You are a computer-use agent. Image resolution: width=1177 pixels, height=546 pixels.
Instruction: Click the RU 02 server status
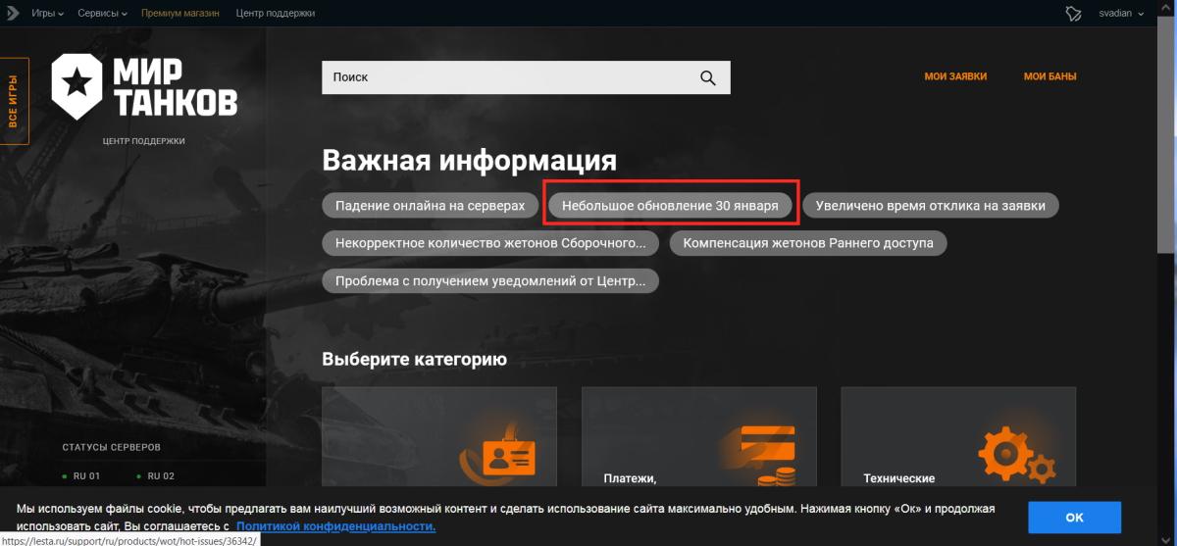pyautogui.click(x=155, y=476)
